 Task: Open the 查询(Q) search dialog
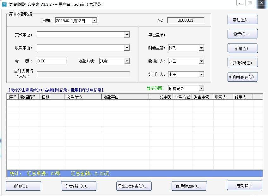(23, 186)
